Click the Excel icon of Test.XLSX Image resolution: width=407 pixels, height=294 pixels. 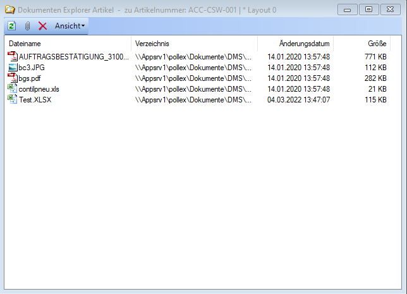(12, 100)
